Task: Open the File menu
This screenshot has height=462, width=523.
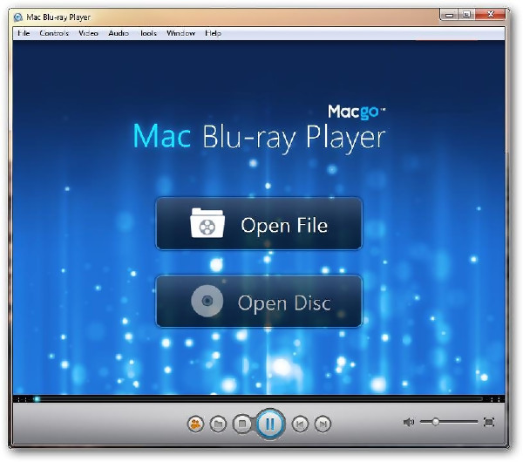Action: (x=24, y=33)
